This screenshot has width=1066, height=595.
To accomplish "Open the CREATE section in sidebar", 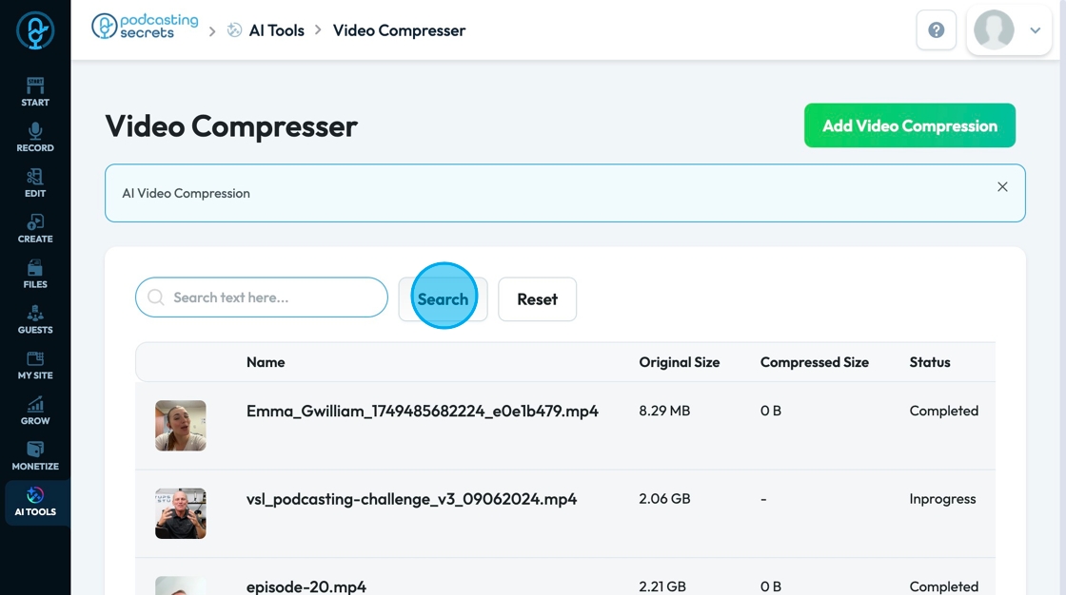I will (x=35, y=229).
